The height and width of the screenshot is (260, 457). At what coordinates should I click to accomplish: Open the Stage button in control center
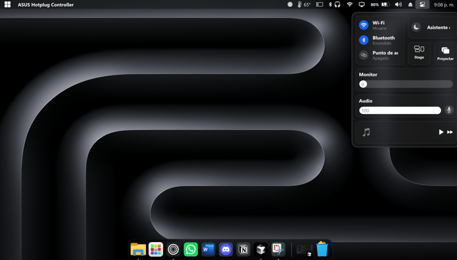point(419,53)
